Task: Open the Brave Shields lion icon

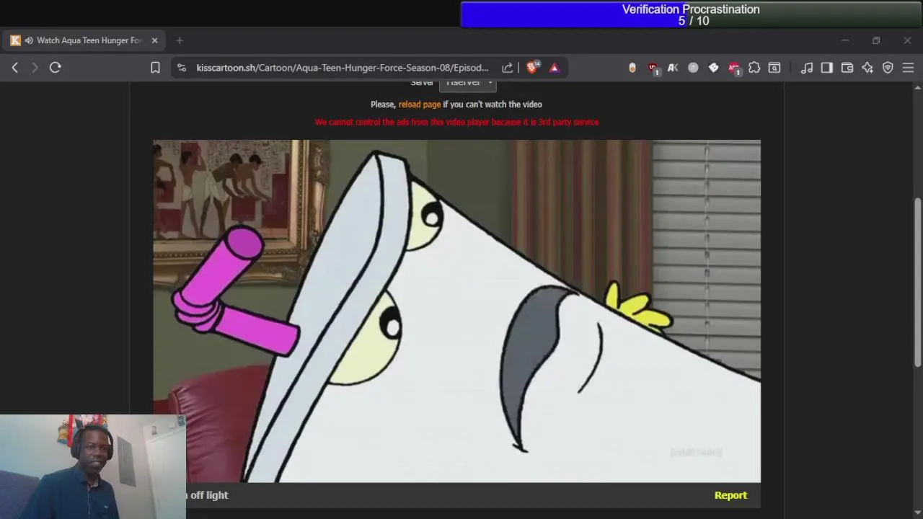Action: (533, 67)
